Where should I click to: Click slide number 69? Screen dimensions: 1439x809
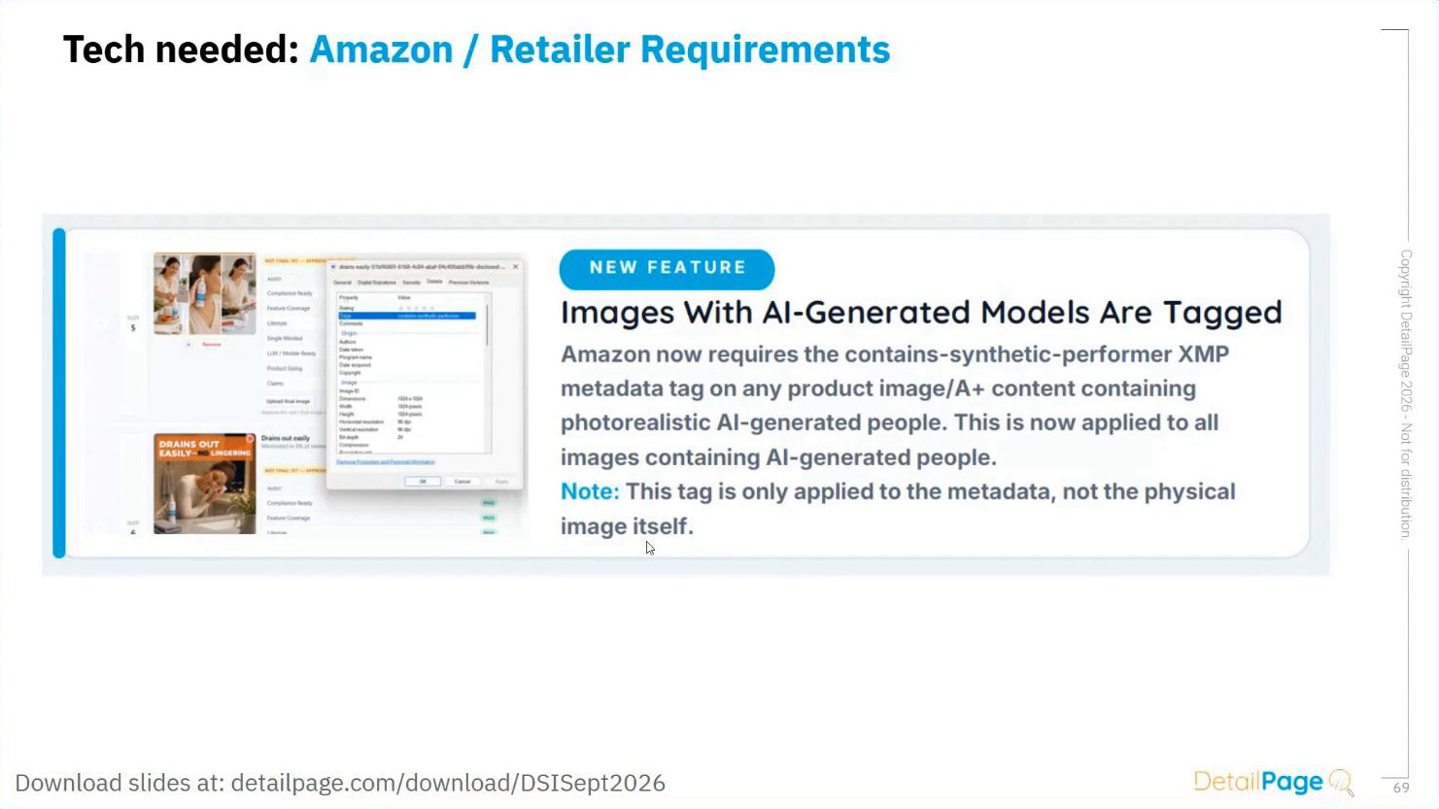(1400, 788)
